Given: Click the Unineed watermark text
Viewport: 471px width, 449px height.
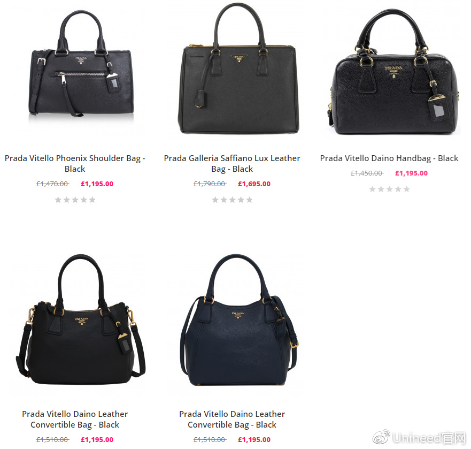Looking at the screenshot, I should point(429,438).
